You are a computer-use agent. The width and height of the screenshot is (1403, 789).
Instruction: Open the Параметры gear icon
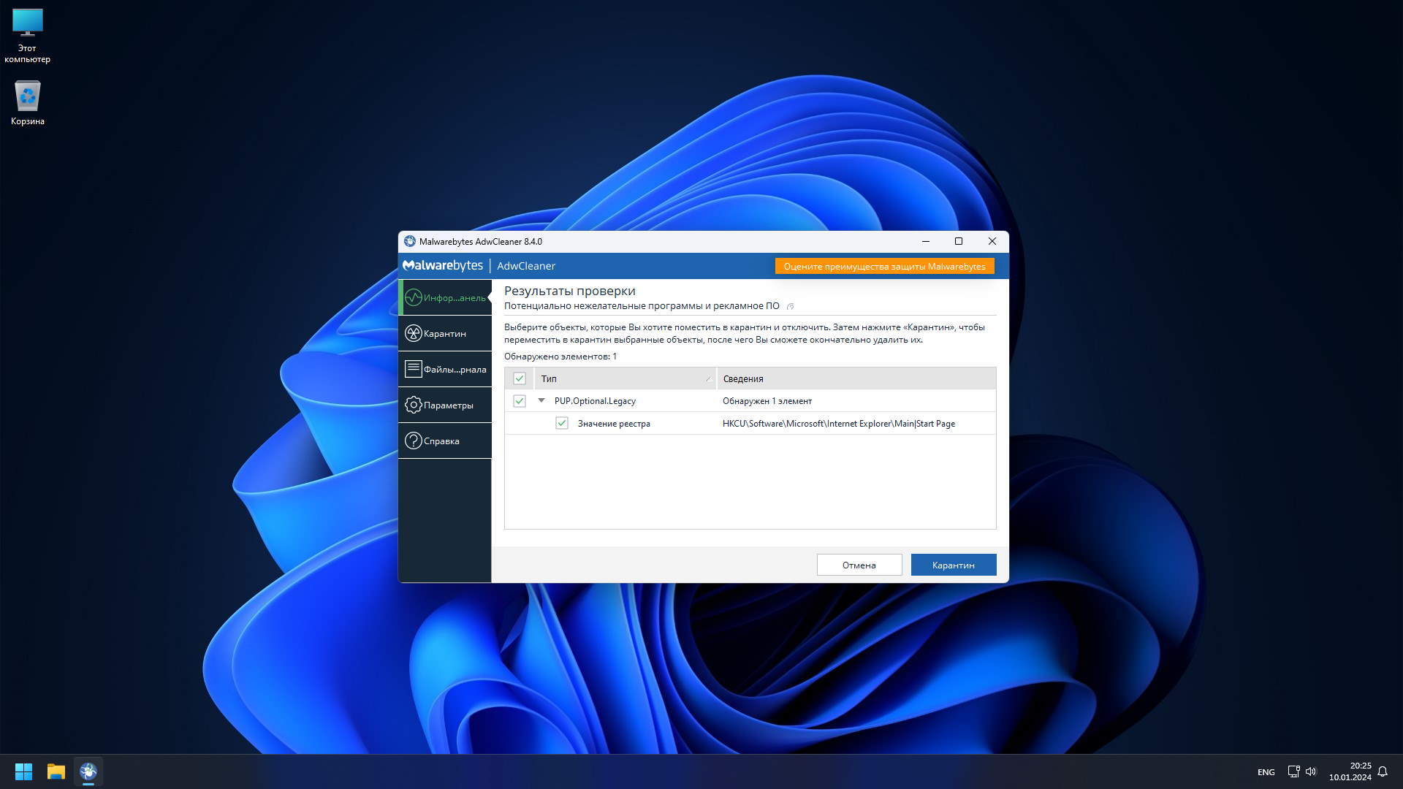(414, 405)
